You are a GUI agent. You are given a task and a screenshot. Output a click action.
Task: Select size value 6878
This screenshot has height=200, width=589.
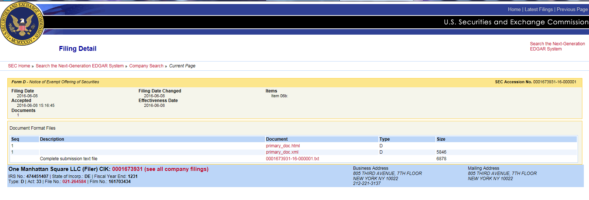pos(441,159)
